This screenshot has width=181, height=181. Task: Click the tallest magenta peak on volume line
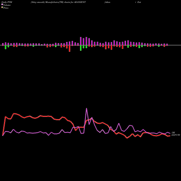pyautogui.click(x=87, y=108)
